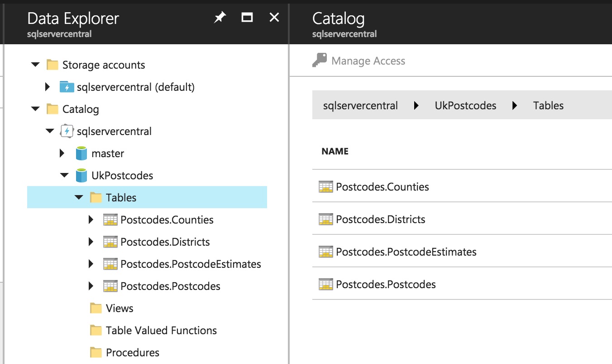Click the sqlservercentral catalog lightning icon
This screenshot has width=612, height=364.
[x=67, y=131]
